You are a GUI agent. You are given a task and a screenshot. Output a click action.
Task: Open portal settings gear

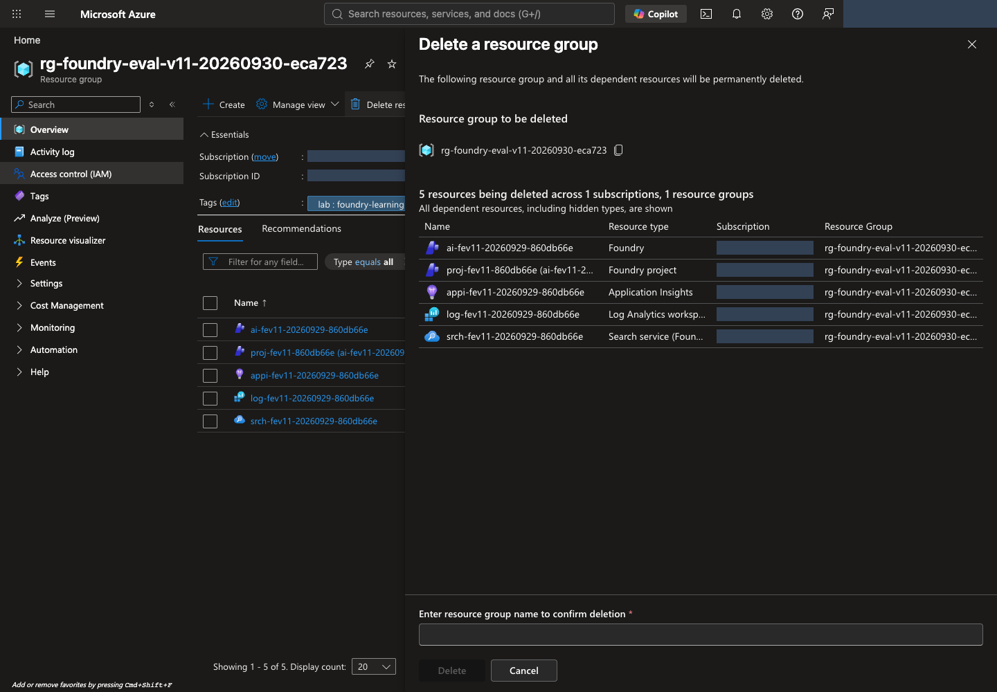(x=767, y=14)
